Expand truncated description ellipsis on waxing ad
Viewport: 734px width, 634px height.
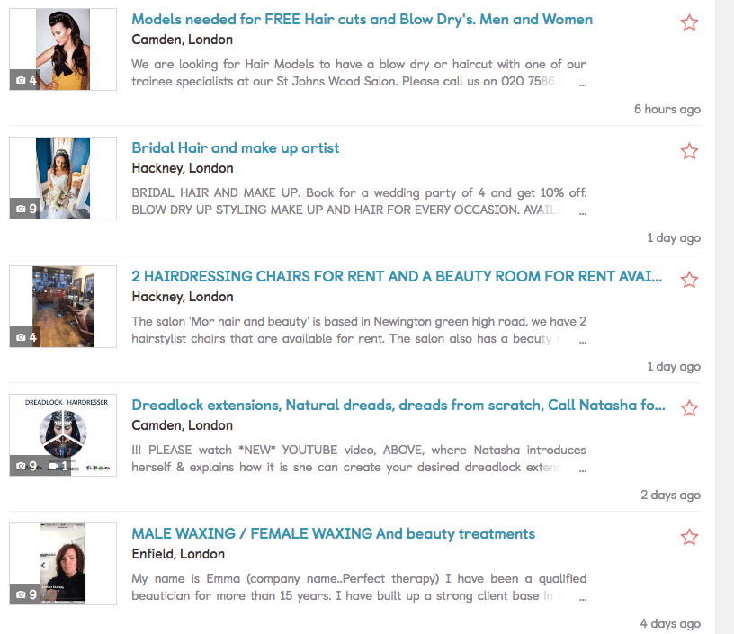click(583, 598)
